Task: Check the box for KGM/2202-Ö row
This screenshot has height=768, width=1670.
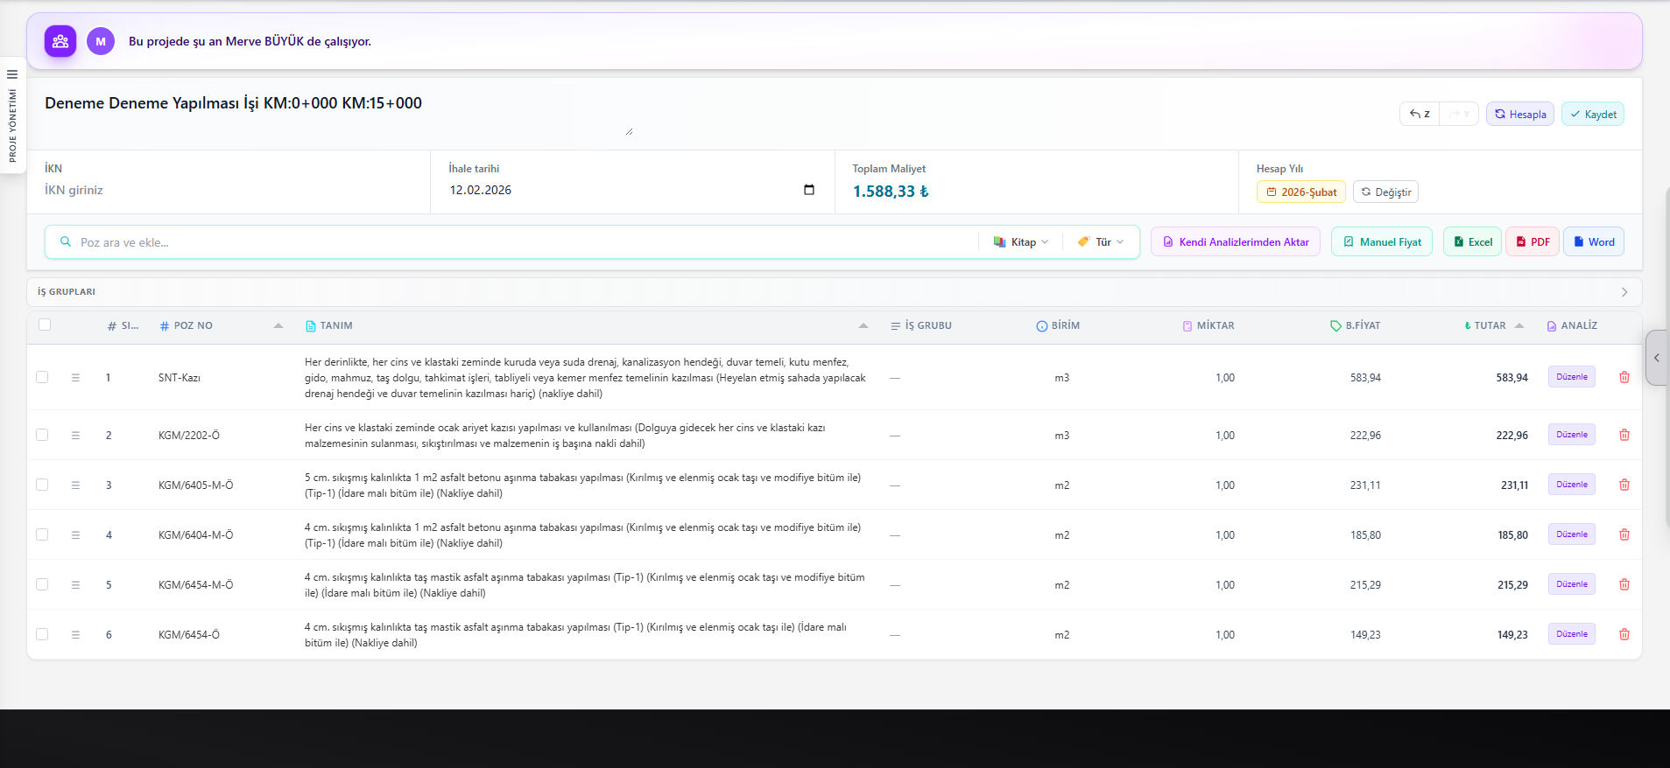Action: pyautogui.click(x=42, y=435)
